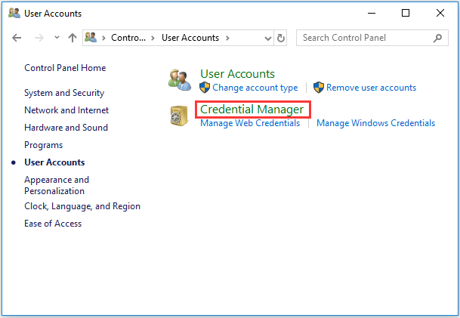Click the forward navigation arrow
Viewport: 460px width, 318px height.
39,38
